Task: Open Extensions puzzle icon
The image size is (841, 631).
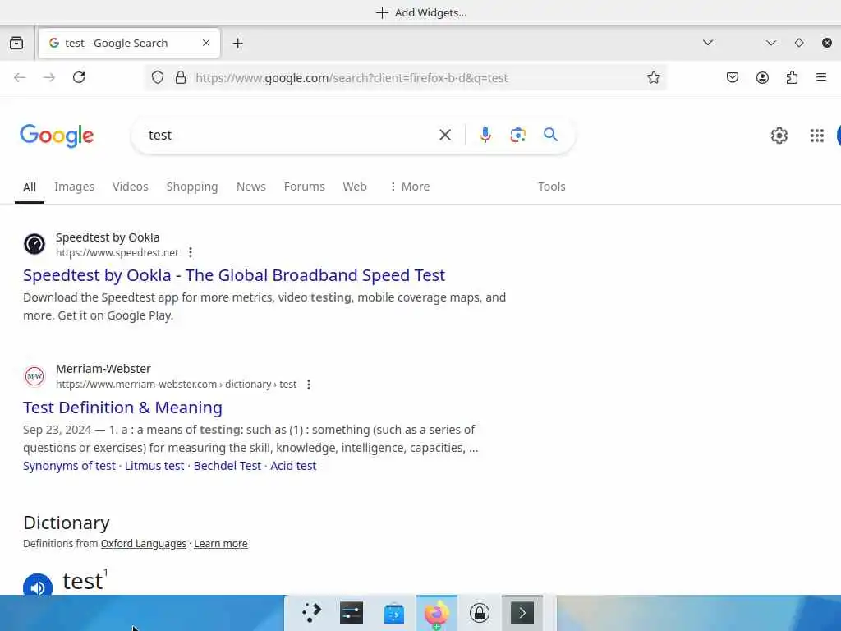Action: pyautogui.click(x=792, y=78)
